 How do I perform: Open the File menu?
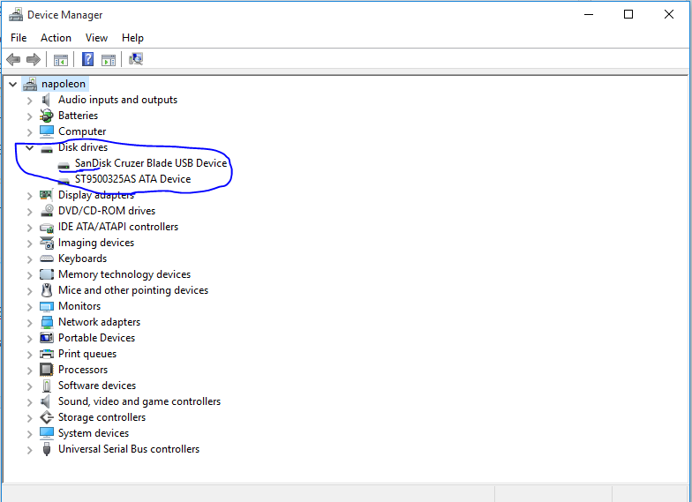tap(19, 38)
